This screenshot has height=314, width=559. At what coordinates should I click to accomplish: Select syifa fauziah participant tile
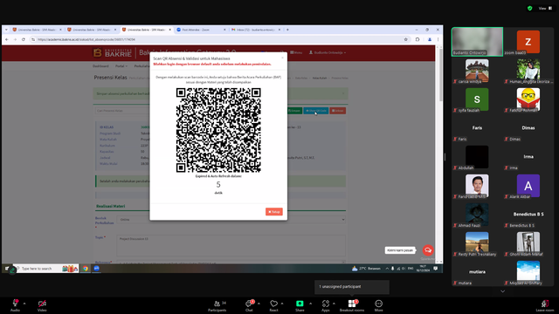[477, 99]
